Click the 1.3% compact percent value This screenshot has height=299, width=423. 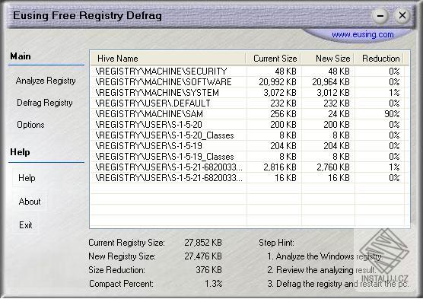pyautogui.click(x=213, y=284)
